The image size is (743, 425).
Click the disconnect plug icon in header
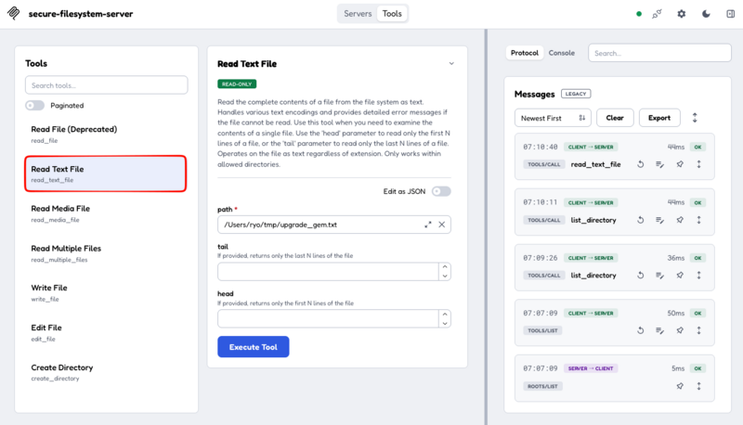tap(657, 14)
